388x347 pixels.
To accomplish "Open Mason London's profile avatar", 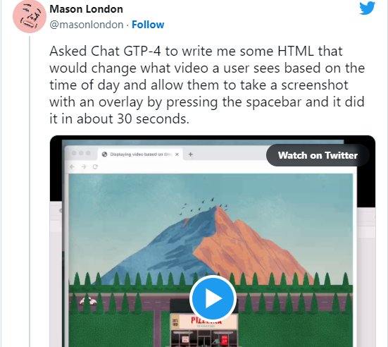I will (x=30, y=16).
